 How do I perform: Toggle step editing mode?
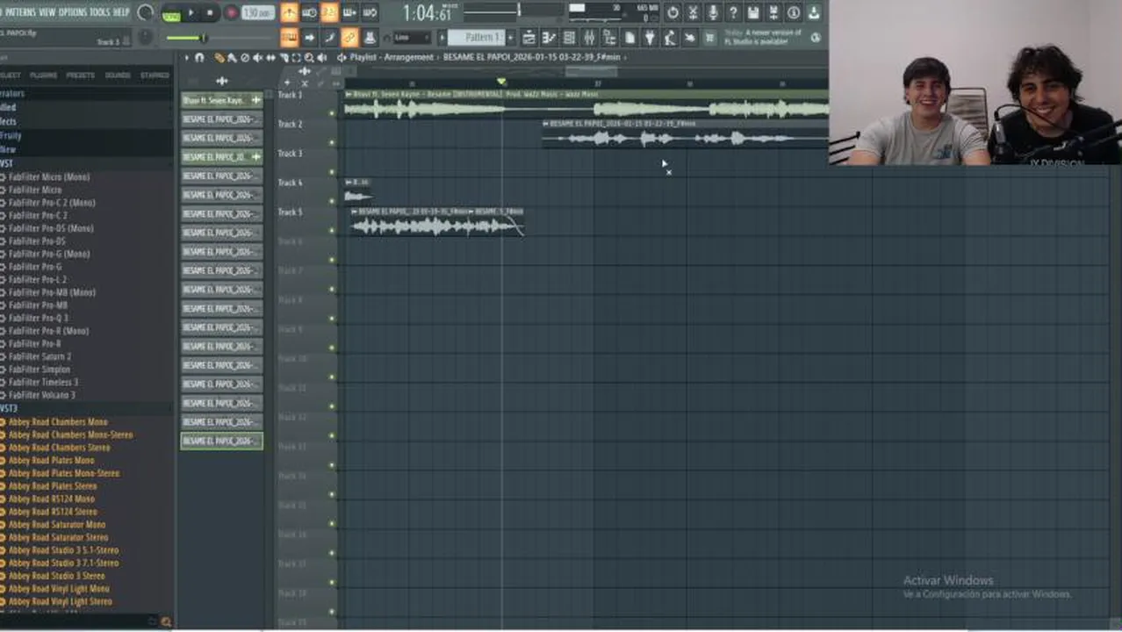point(329,38)
